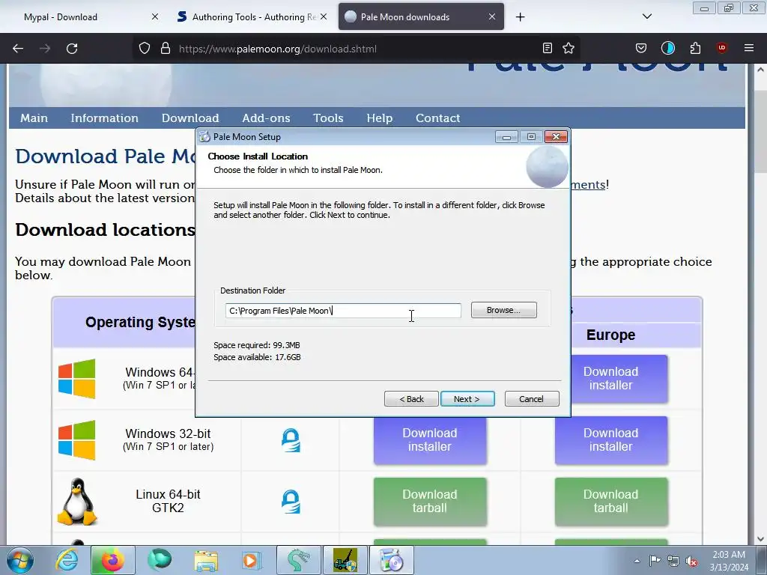Image resolution: width=767 pixels, height=575 pixels.
Task: Cancel the Pale Moon Setup
Action: [532, 399]
